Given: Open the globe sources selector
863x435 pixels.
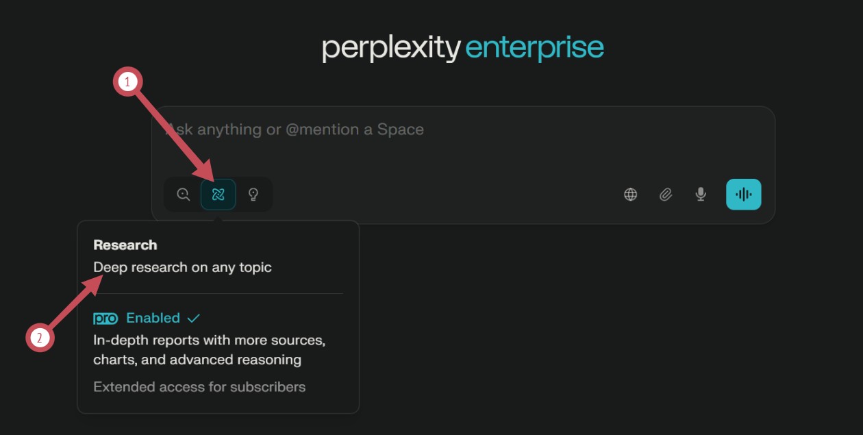Looking at the screenshot, I should [x=630, y=195].
